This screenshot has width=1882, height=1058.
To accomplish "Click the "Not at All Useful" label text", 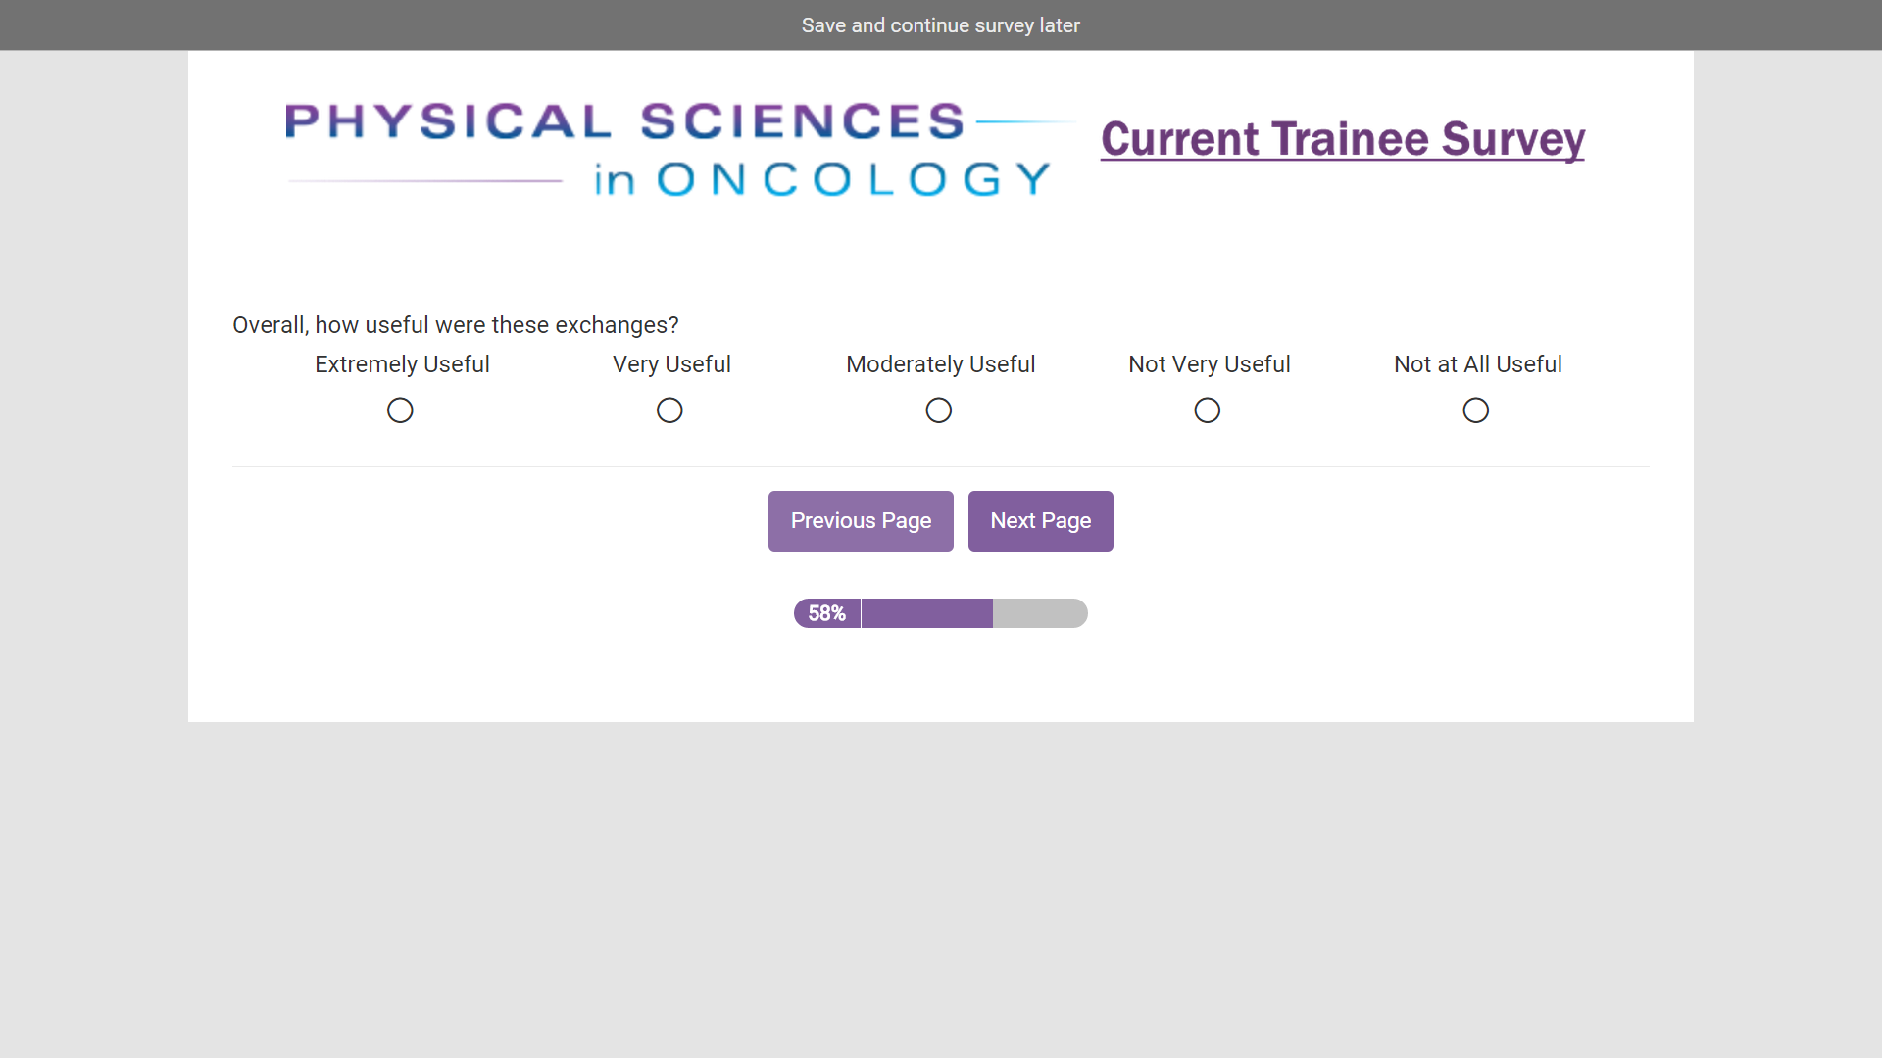I will [x=1477, y=364].
